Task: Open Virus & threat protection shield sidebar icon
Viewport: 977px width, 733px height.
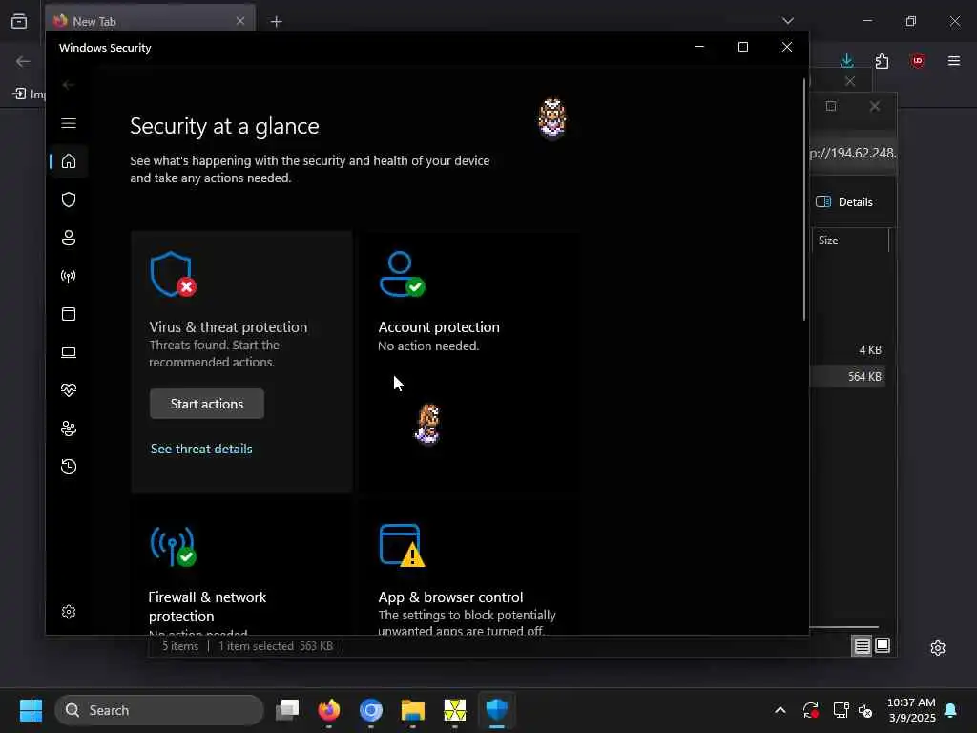Action: (x=69, y=199)
